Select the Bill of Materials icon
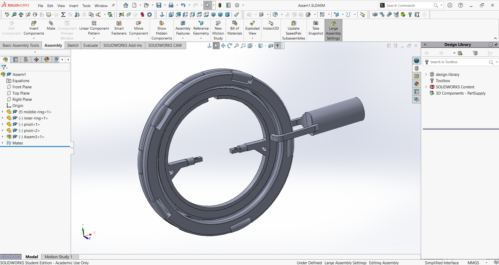499x265 pixels. coord(234,28)
